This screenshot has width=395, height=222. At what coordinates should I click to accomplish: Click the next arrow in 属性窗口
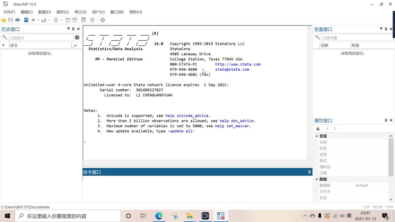coord(335,129)
